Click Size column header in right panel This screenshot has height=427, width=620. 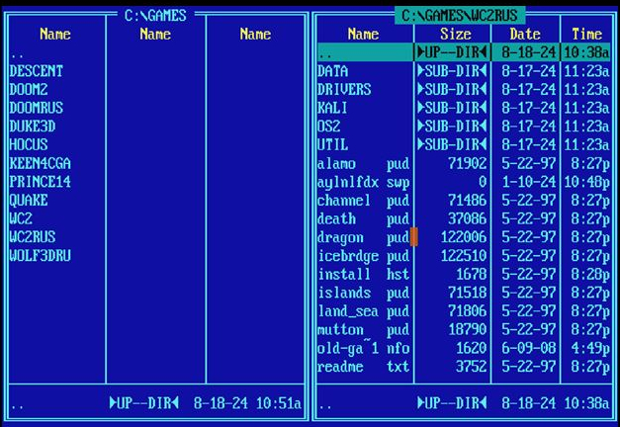click(456, 34)
